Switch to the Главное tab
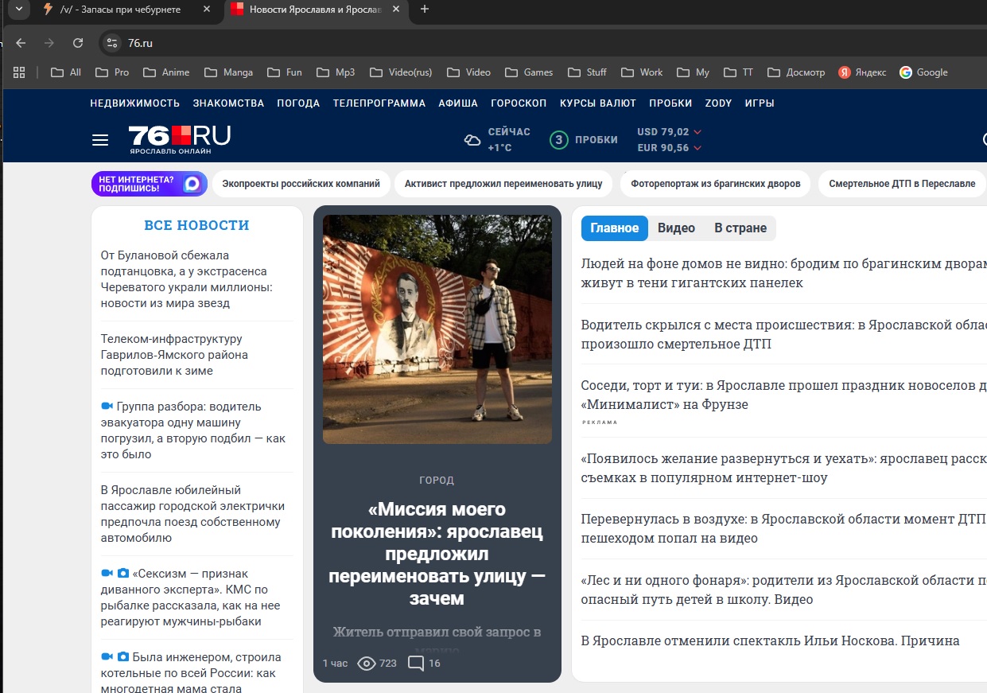 click(x=615, y=228)
